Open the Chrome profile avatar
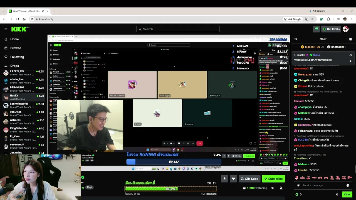This screenshot has width=356, height=200. click(345, 19)
